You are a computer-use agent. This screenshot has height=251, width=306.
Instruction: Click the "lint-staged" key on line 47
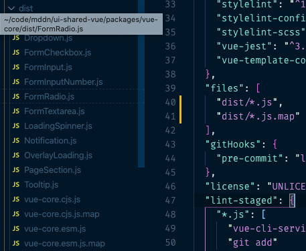tap(241, 200)
